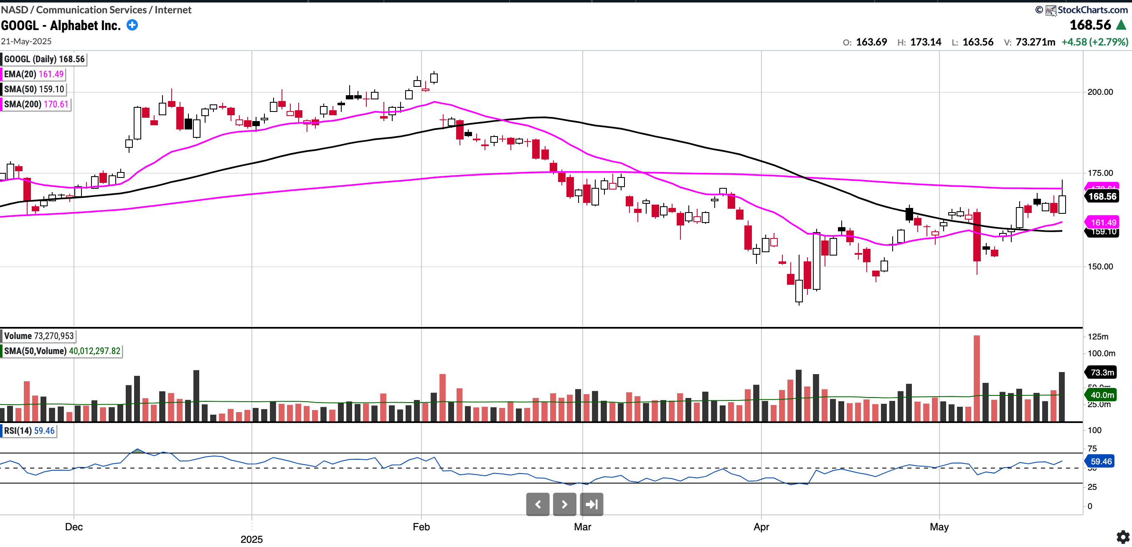Click the RSI(14) indicator label
Image resolution: width=1132 pixels, height=547 pixels.
coord(29,431)
